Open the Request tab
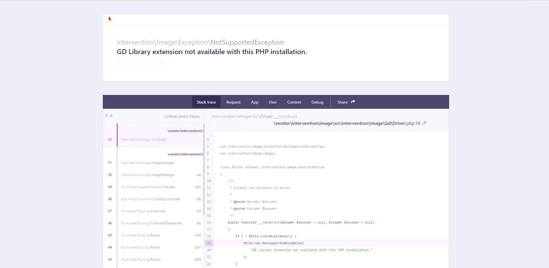The width and height of the screenshot is (549, 268). click(x=233, y=102)
